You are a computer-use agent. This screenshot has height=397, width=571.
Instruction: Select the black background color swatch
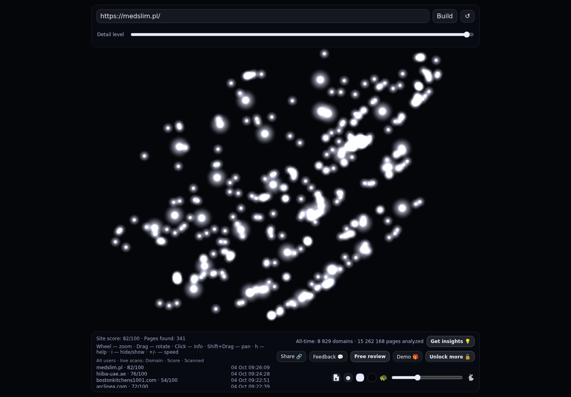[372, 378]
